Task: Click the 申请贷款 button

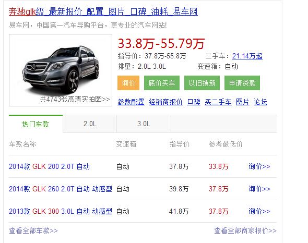Action: click(242, 83)
